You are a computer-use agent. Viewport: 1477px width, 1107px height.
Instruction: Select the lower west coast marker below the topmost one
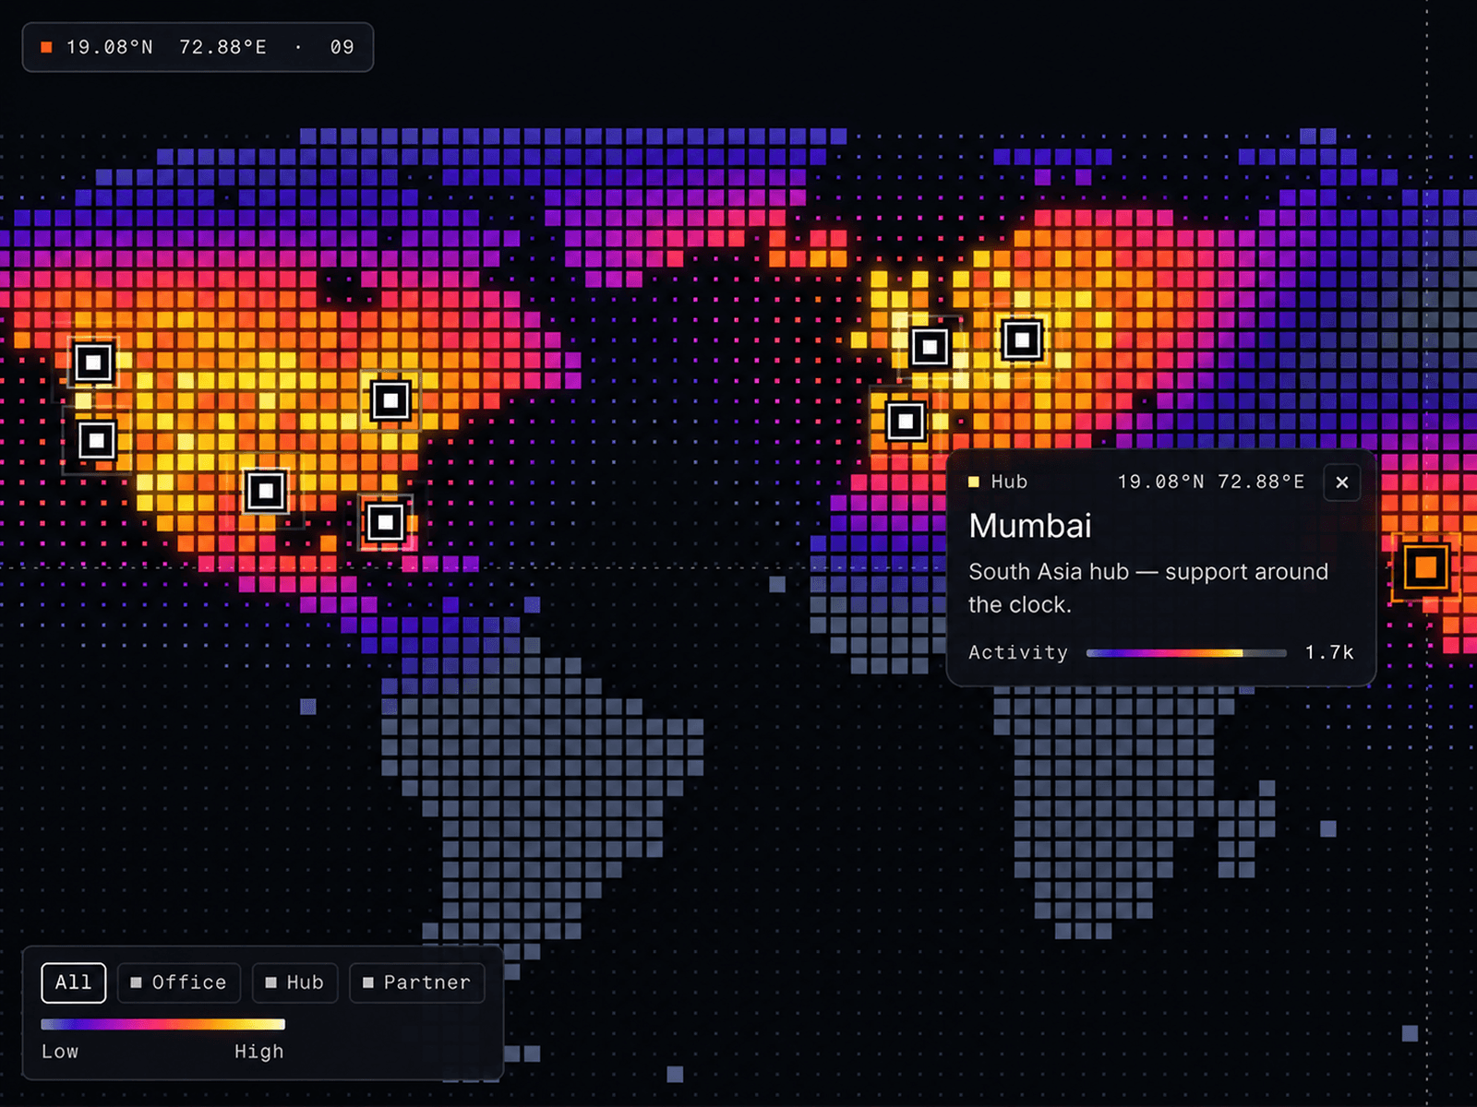click(97, 440)
